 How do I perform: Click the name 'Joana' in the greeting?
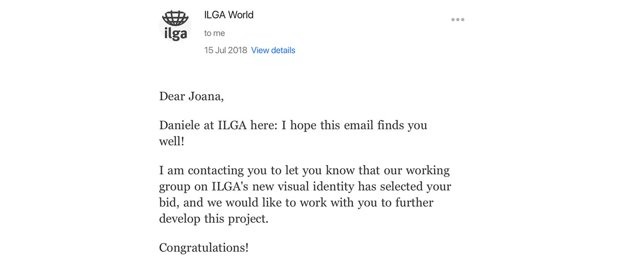point(206,96)
